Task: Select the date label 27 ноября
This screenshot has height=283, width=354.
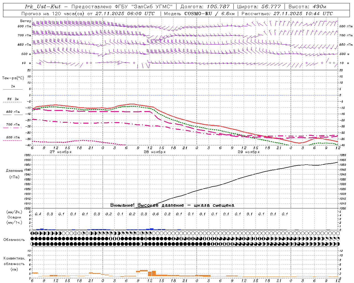Action: click(61, 152)
